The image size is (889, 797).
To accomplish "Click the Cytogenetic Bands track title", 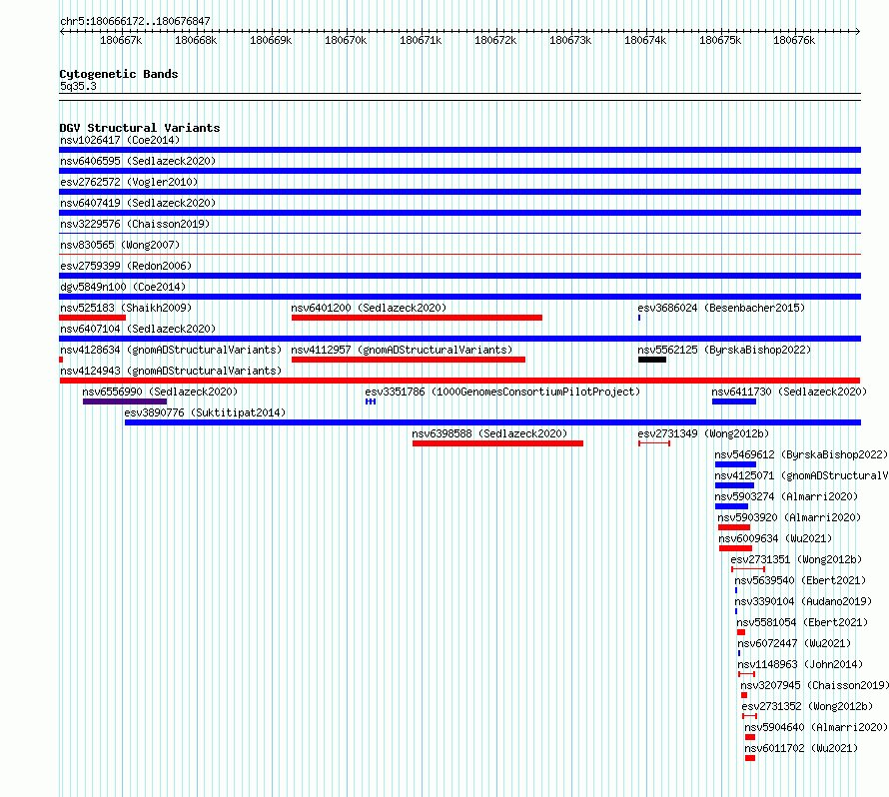I will click(119, 74).
